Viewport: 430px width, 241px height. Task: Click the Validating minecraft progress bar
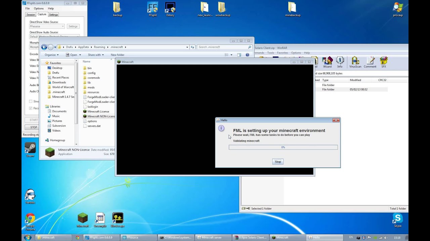(x=283, y=147)
